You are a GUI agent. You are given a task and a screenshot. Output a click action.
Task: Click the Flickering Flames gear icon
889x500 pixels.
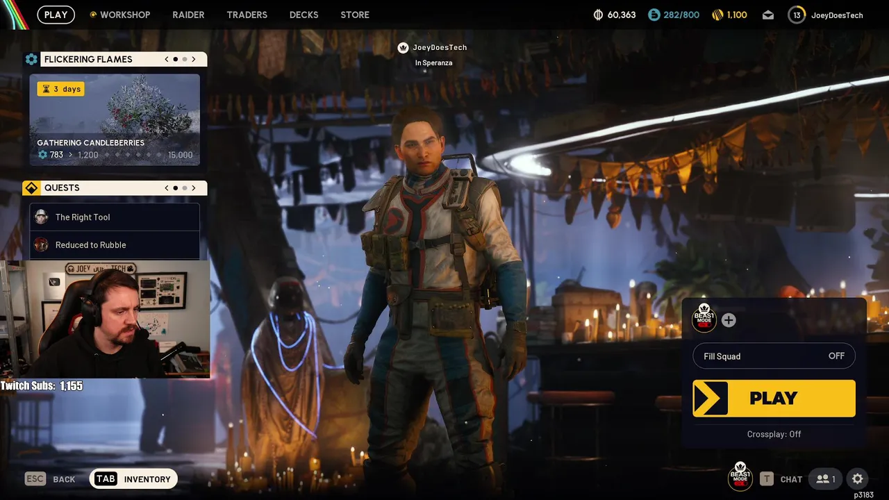[31, 59]
